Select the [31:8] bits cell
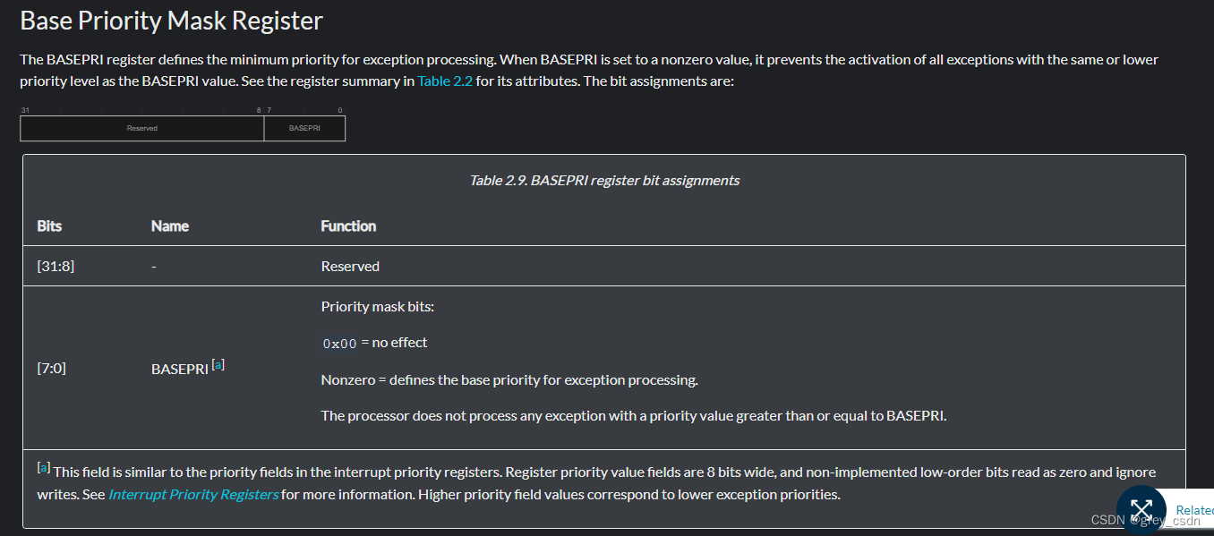Screen dimensions: 1214x536 tap(56, 266)
